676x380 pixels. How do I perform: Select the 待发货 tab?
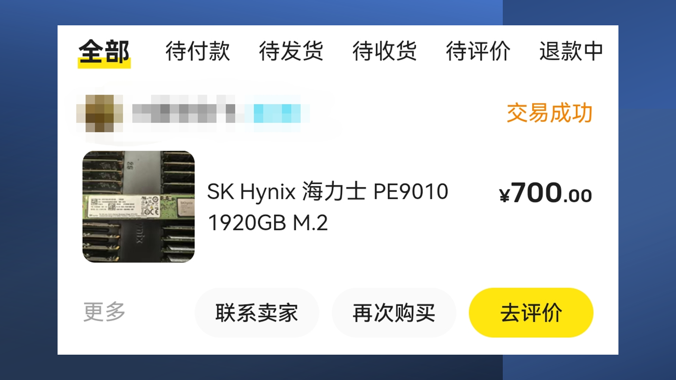(291, 52)
